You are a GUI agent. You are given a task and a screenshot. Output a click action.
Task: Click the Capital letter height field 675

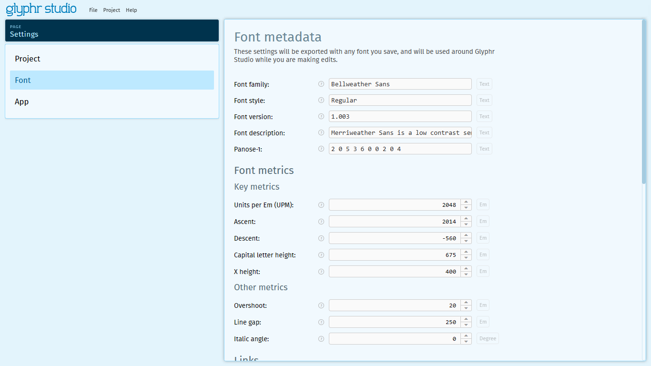(395, 255)
